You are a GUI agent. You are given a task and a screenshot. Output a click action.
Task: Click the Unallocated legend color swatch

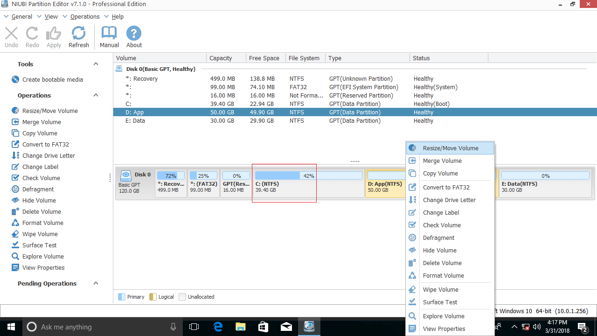pos(182,296)
